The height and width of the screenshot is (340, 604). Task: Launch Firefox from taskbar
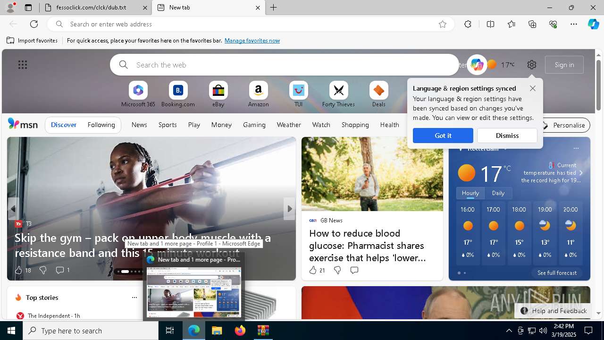point(240,331)
